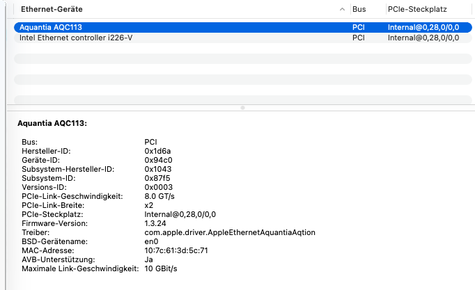Sort by PCIe-Steckplatz column header
This screenshot has height=290, width=475.
pyautogui.click(x=417, y=9)
